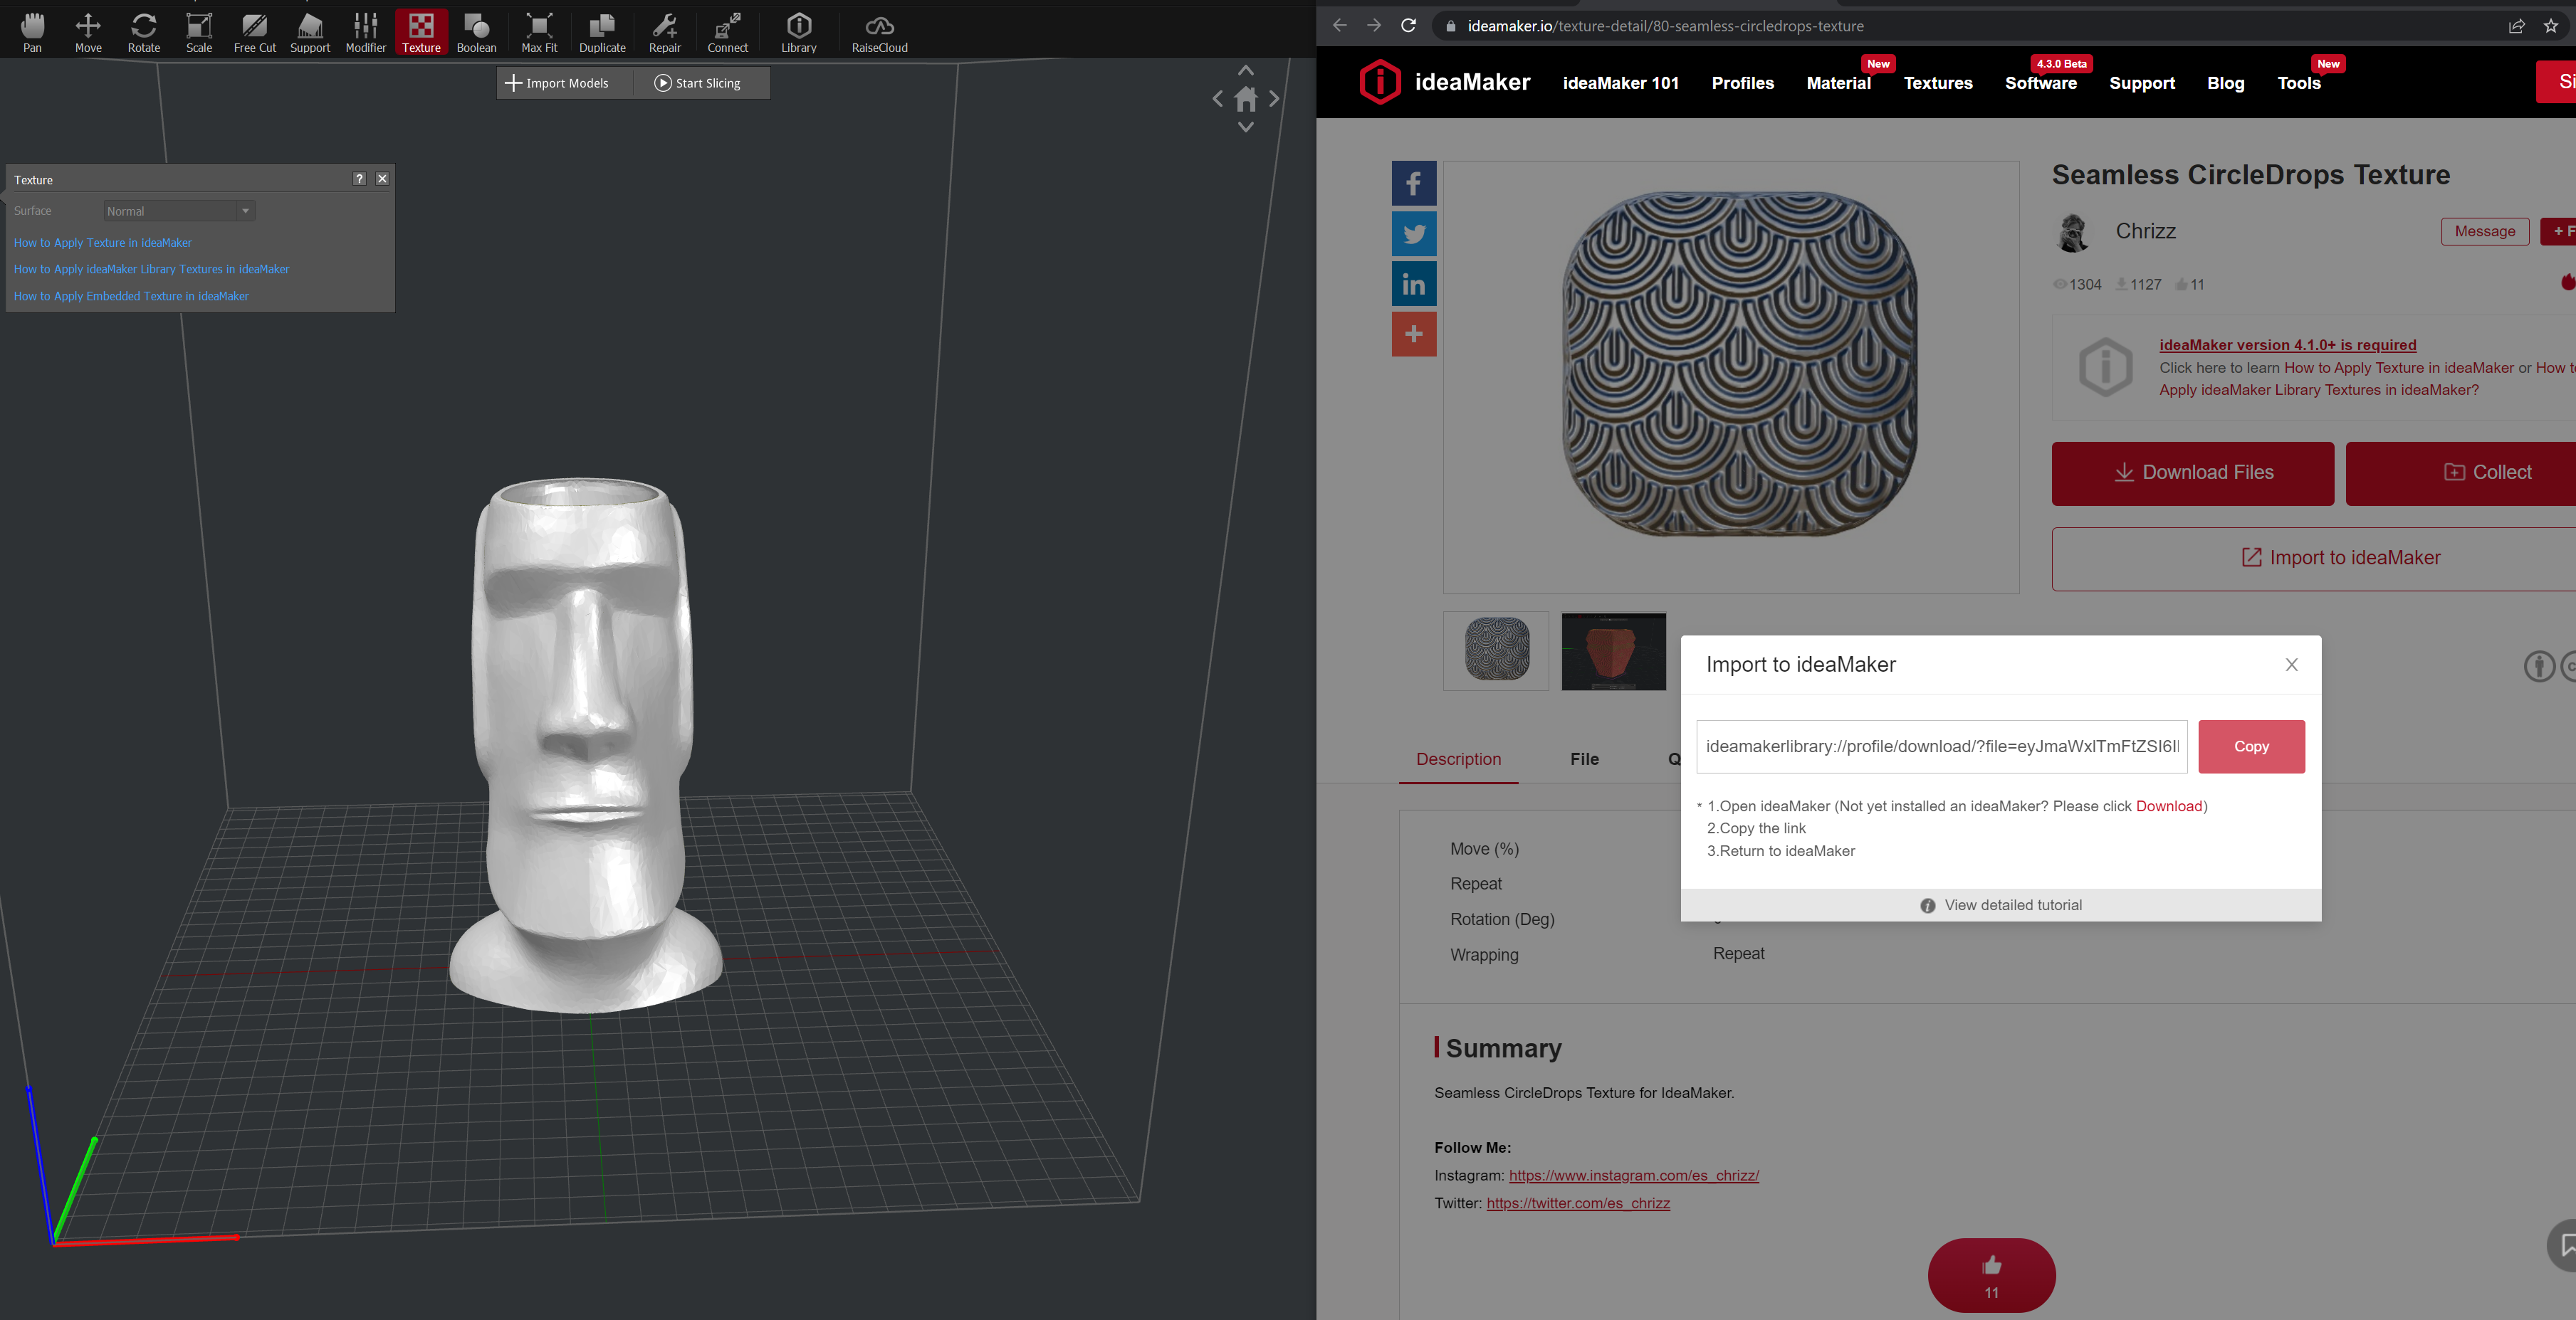Click the ideamakerlibrary link field

pos(1941,746)
